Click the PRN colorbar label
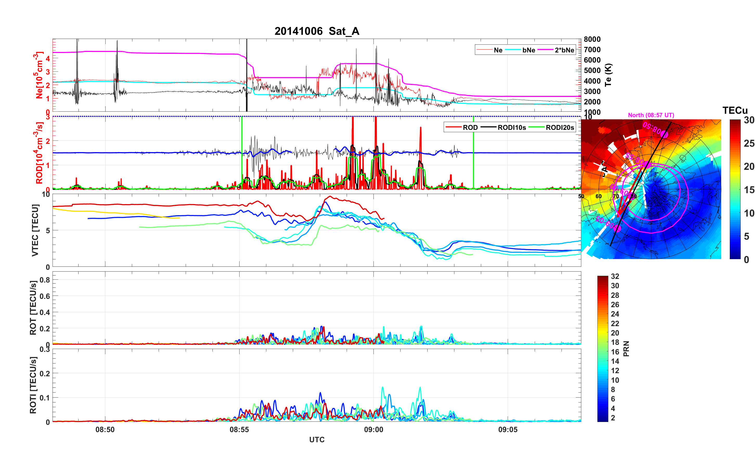Screen dimensions: 755x456 tap(626, 348)
